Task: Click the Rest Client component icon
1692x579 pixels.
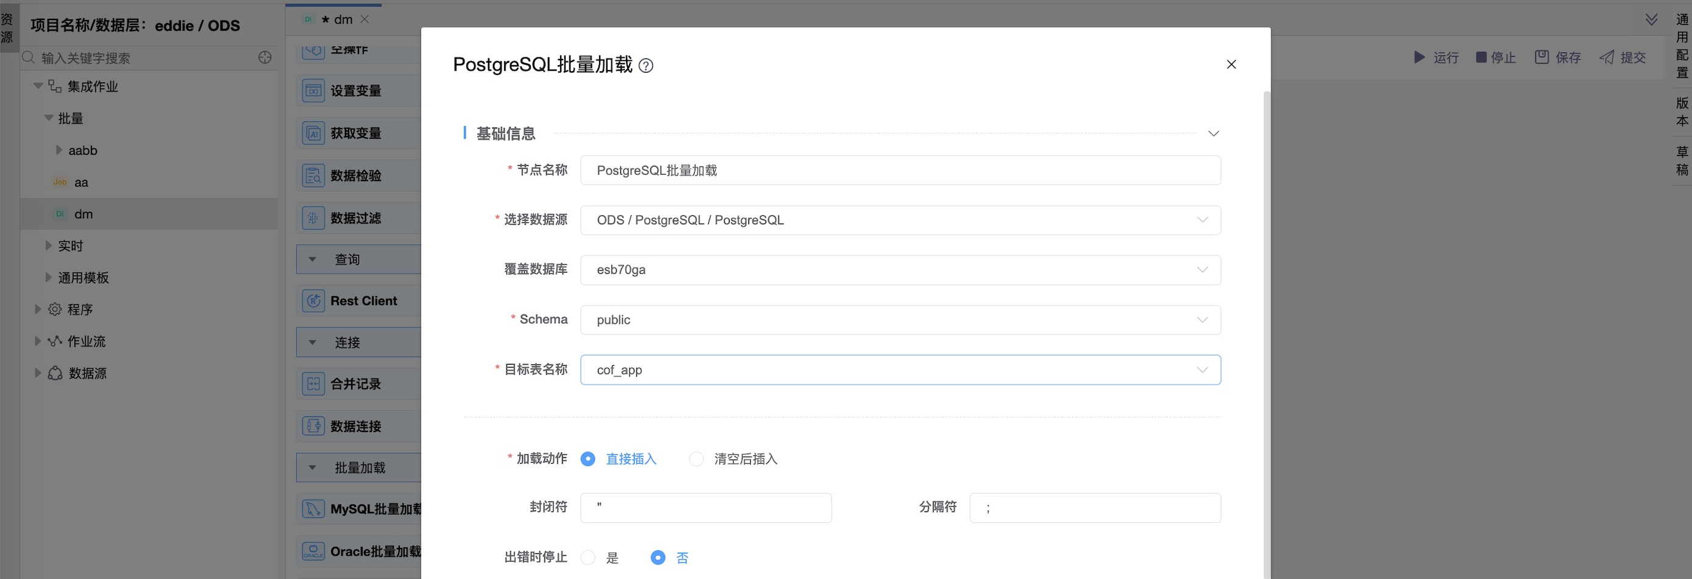Action: [x=313, y=300]
